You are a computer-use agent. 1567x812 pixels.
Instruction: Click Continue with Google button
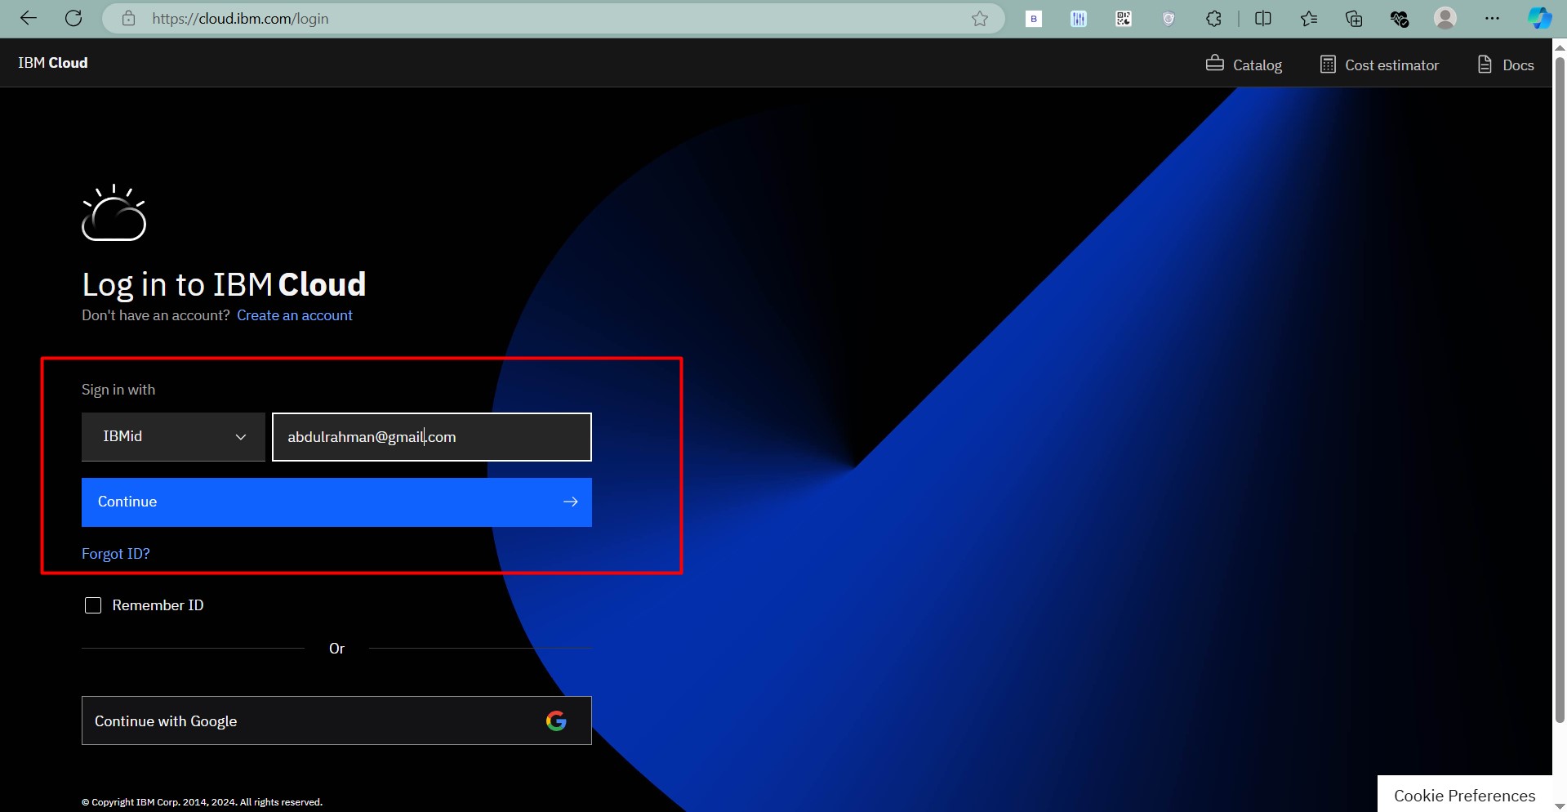(x=336, y=721)
